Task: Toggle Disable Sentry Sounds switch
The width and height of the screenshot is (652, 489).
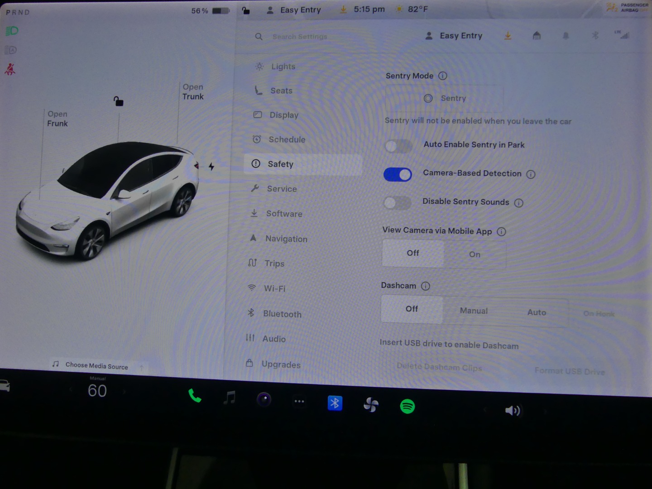Action: pyautogui.click(x=397, y=203)
